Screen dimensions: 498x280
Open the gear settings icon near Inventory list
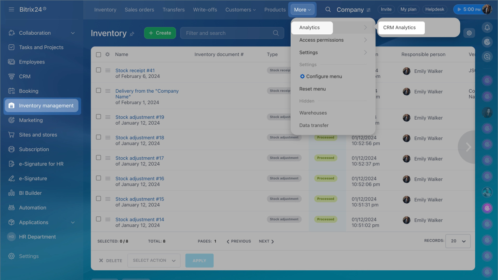point(469,33)
